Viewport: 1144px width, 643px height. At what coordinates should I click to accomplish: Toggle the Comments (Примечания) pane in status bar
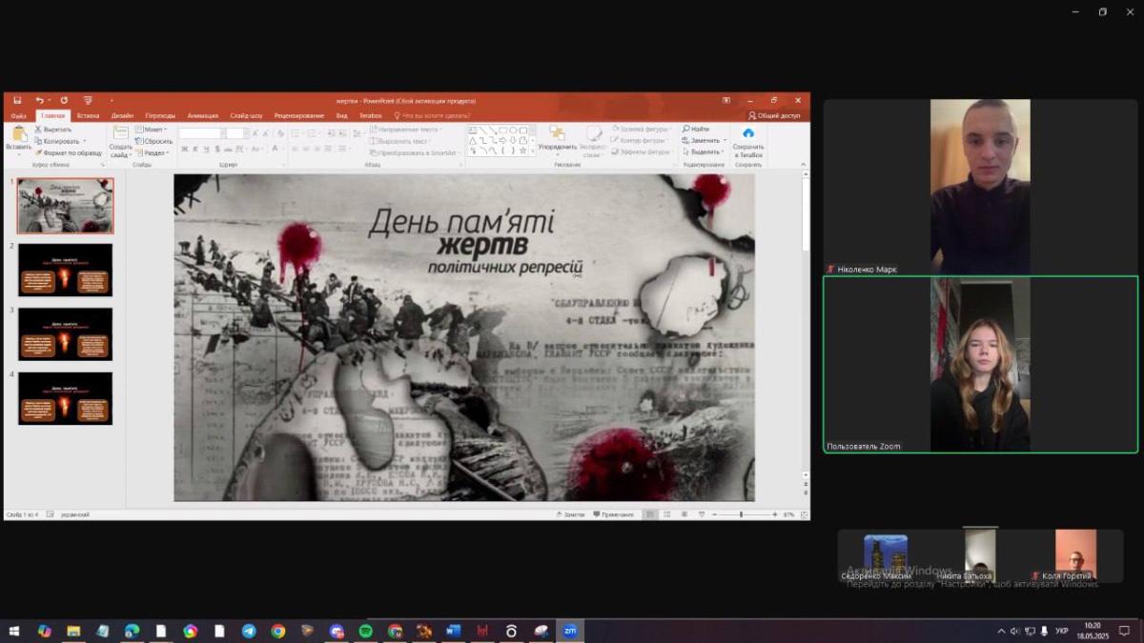pyautogui.click(x=613, y=514)
